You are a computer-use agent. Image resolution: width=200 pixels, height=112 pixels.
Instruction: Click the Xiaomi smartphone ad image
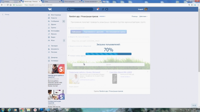(114, 79)
